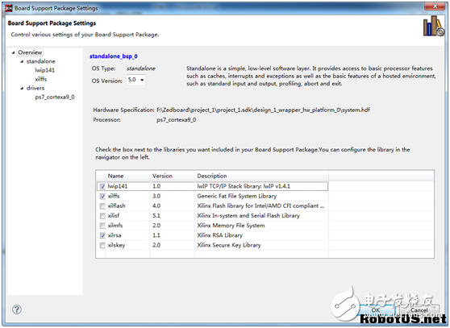
Task: Check the xilmfs library box
Action: tap(102, 226)
